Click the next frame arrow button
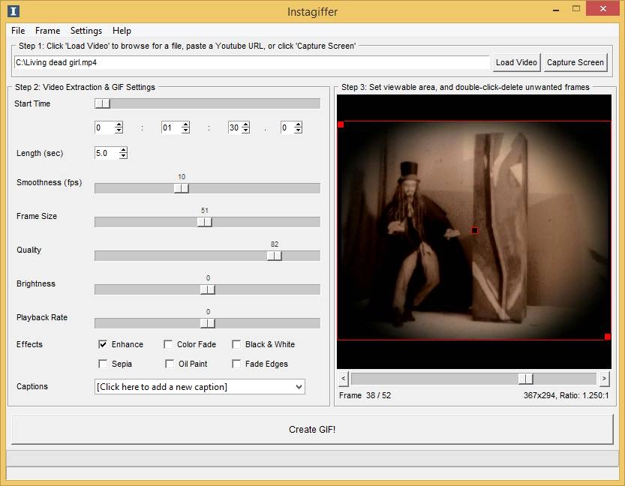 pos(604,379)
